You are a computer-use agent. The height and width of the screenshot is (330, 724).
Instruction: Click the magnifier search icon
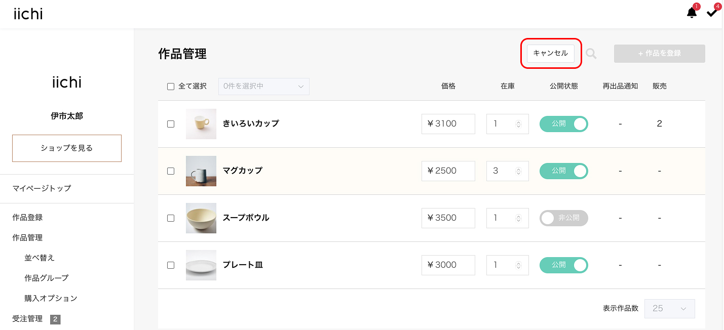[x=591, y=54]
